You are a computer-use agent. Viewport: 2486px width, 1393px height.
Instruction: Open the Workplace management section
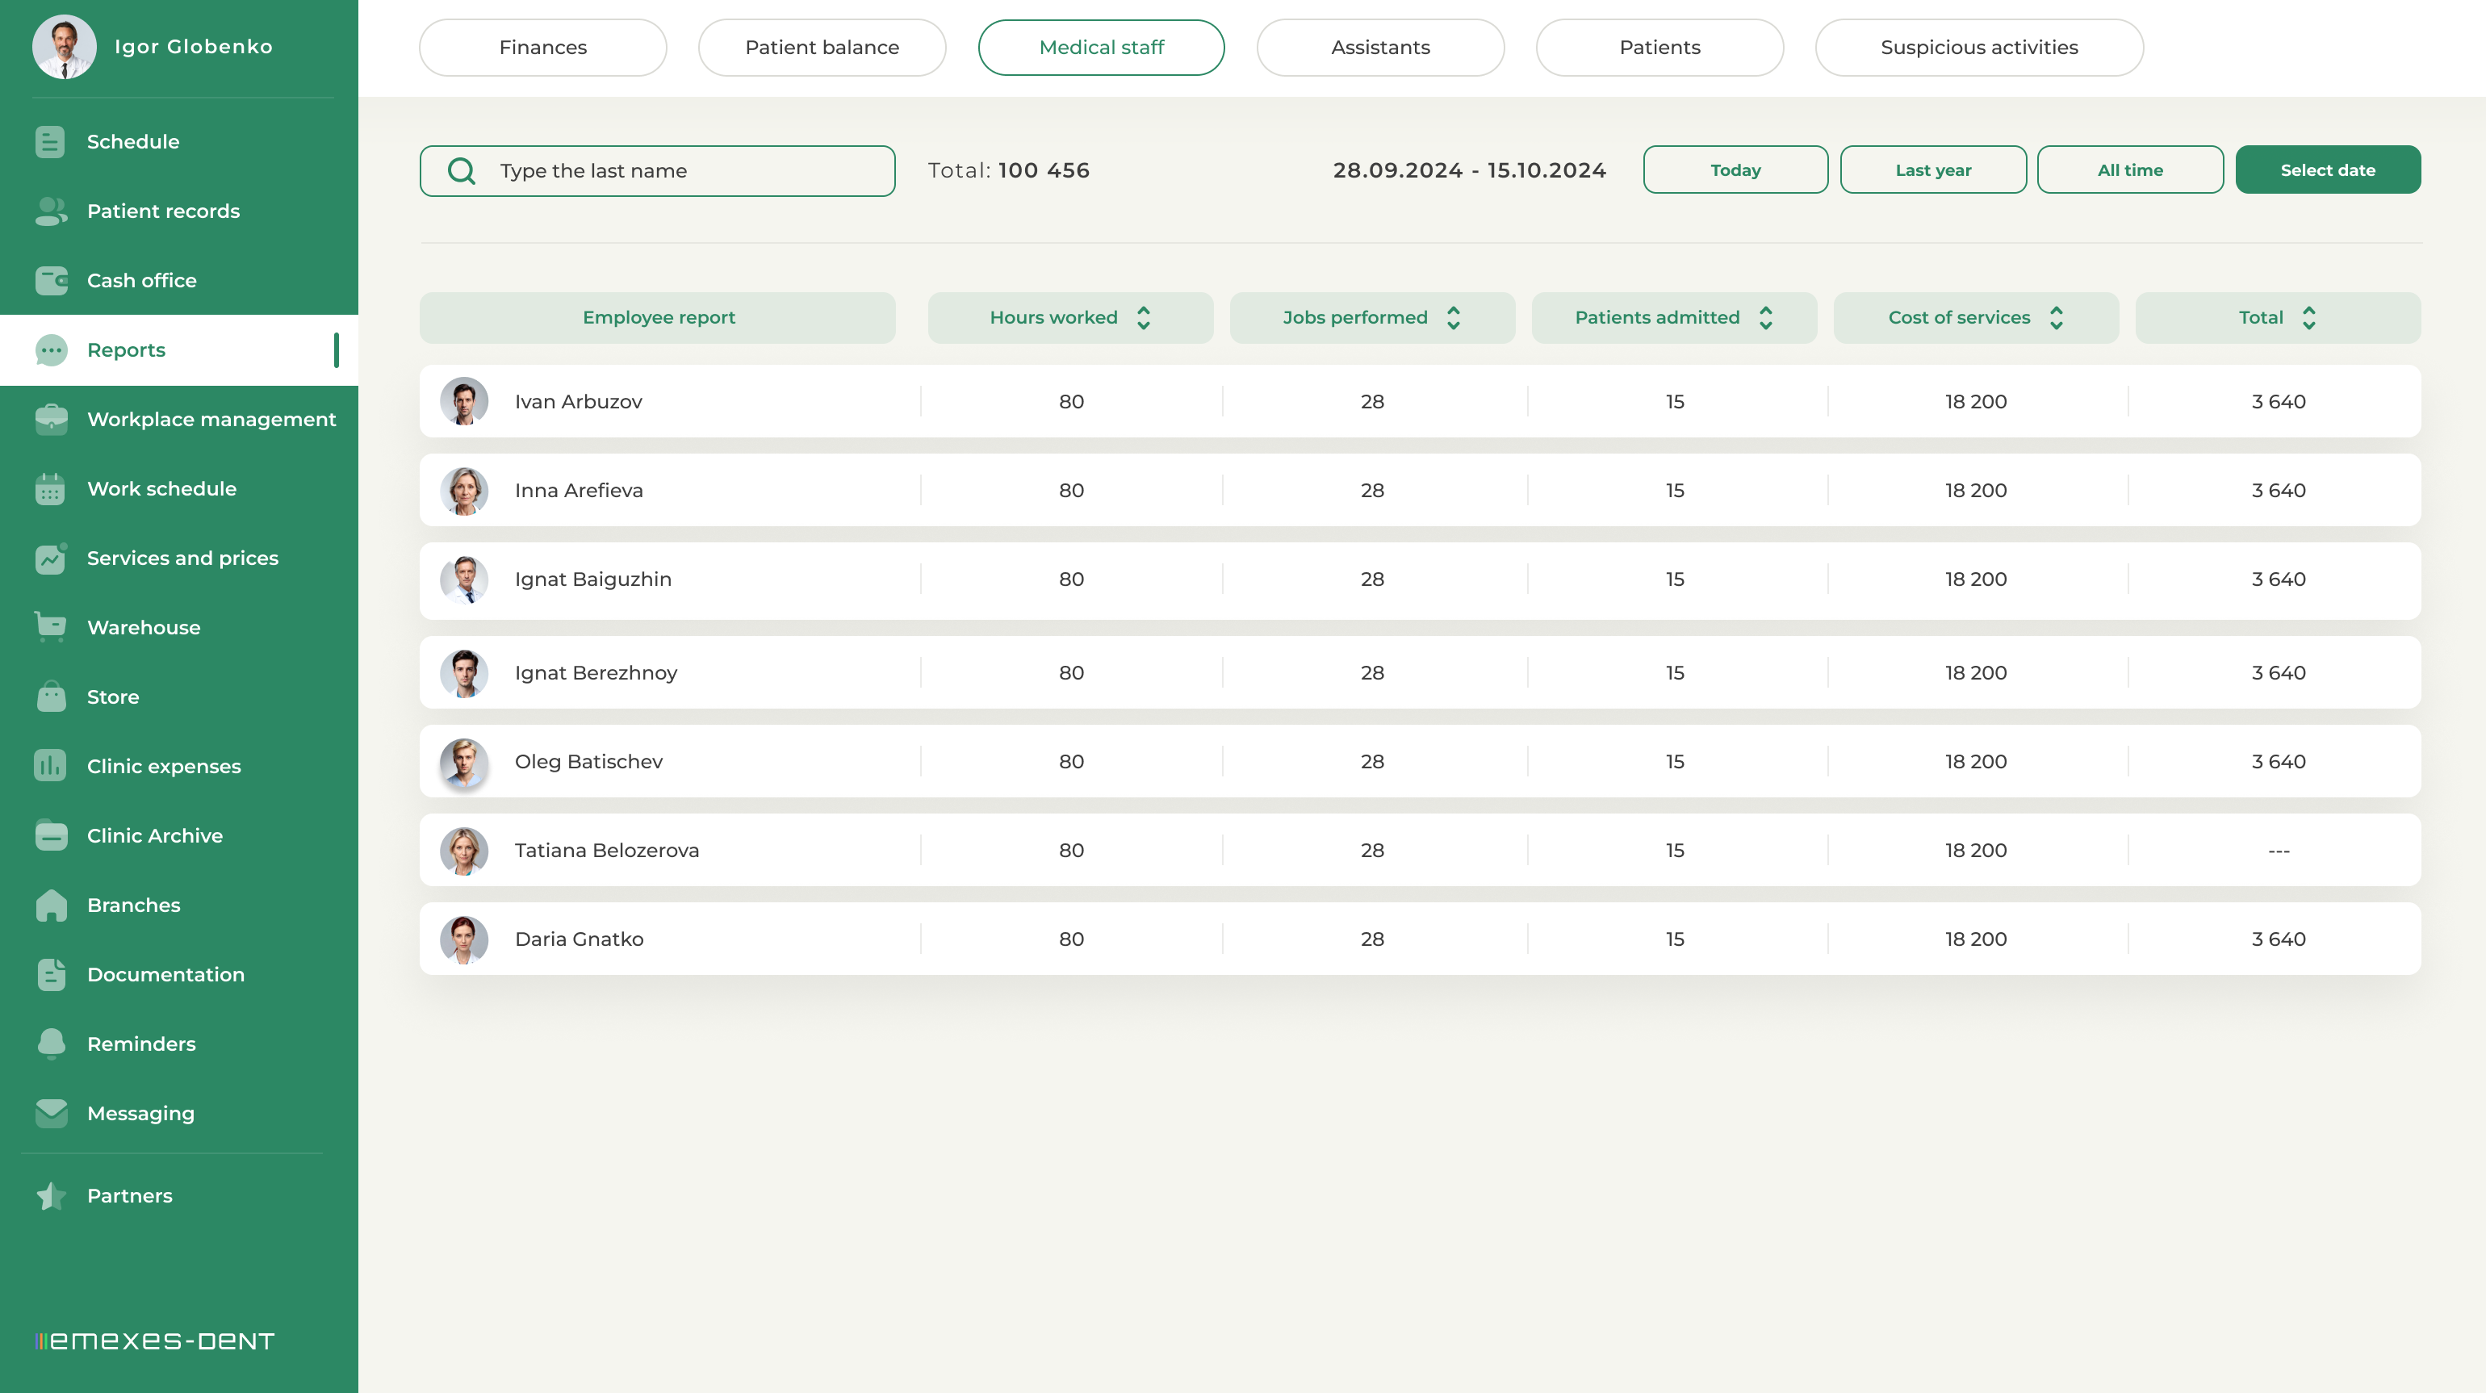tap(211, 420)
